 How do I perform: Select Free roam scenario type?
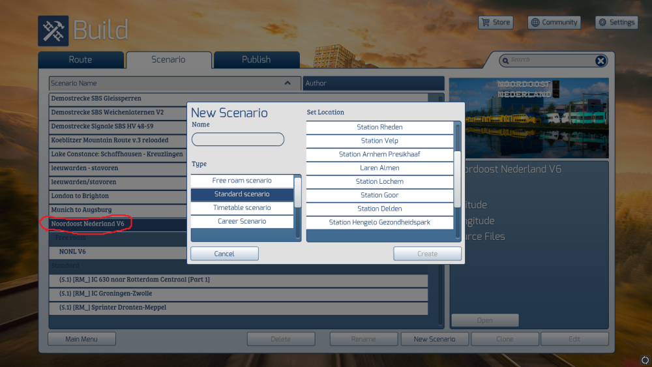[x=242, y=181]
